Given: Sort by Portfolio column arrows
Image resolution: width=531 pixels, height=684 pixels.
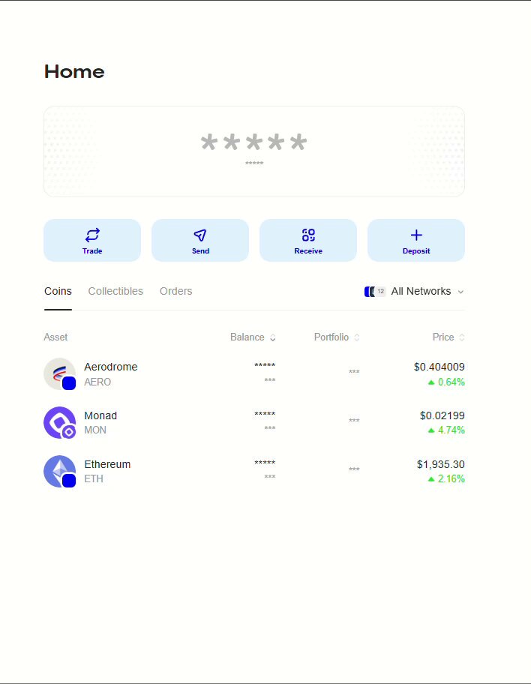Looking at the screenshot, I should [356, 337].
